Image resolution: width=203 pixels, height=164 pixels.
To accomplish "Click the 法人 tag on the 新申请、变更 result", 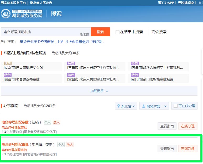I will [x=70, y=145].
